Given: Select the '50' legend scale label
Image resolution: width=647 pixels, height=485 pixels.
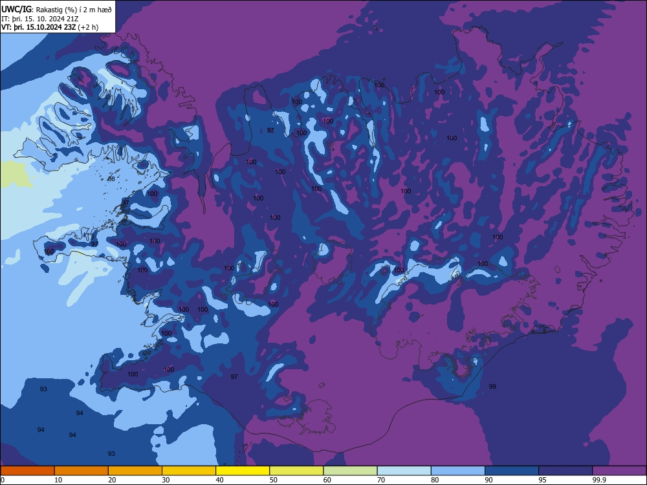Looking at the screenshot, I should point(274,480).
